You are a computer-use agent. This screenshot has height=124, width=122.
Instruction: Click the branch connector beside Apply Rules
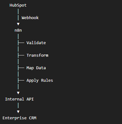[x=21, y=80]
